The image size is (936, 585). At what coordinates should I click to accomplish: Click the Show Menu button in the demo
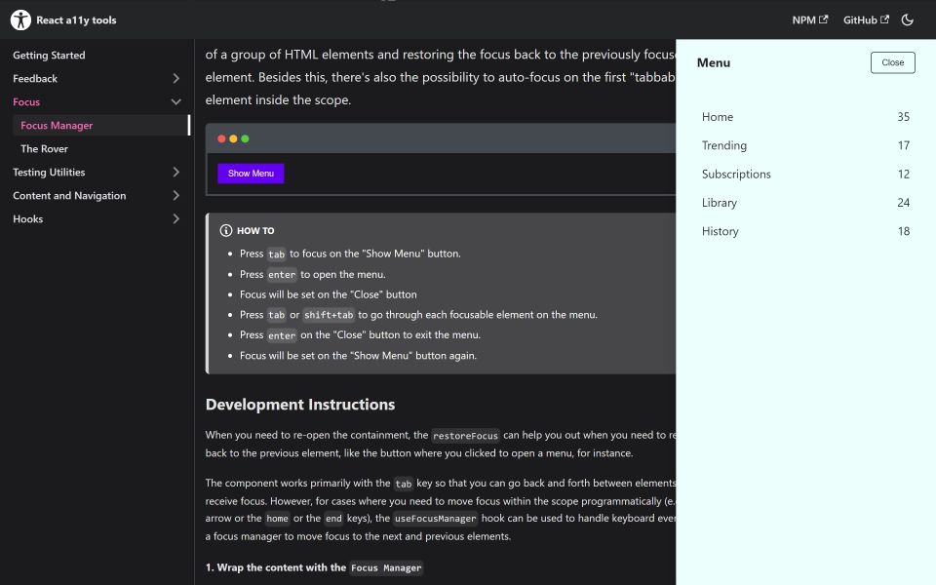[x=251, y=173]
